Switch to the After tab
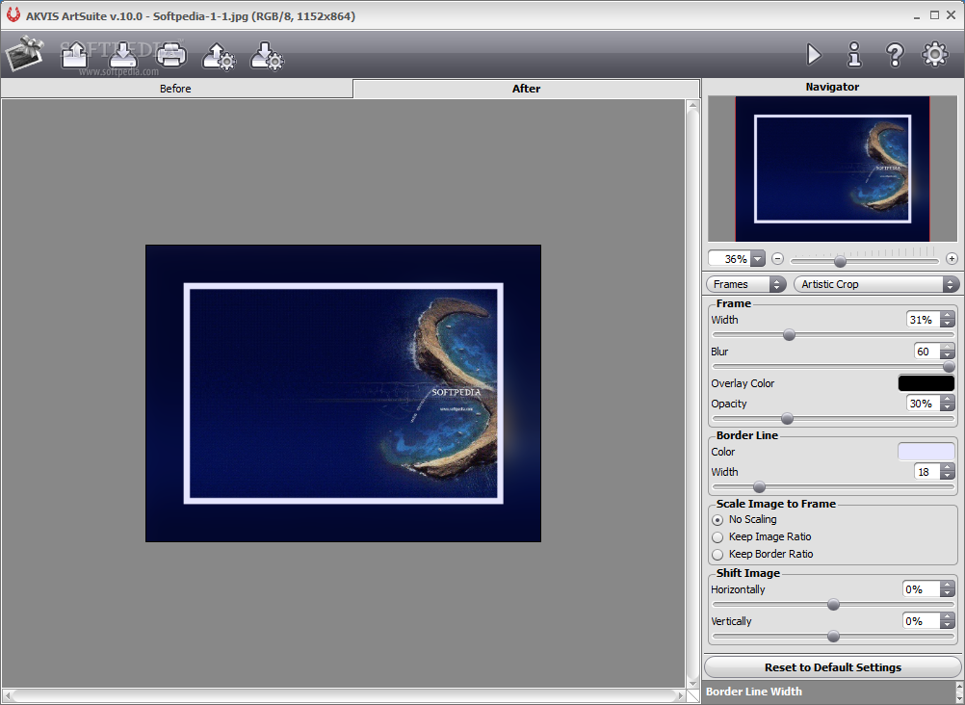Viewport: 965px width, 705px height. (526, 89)
